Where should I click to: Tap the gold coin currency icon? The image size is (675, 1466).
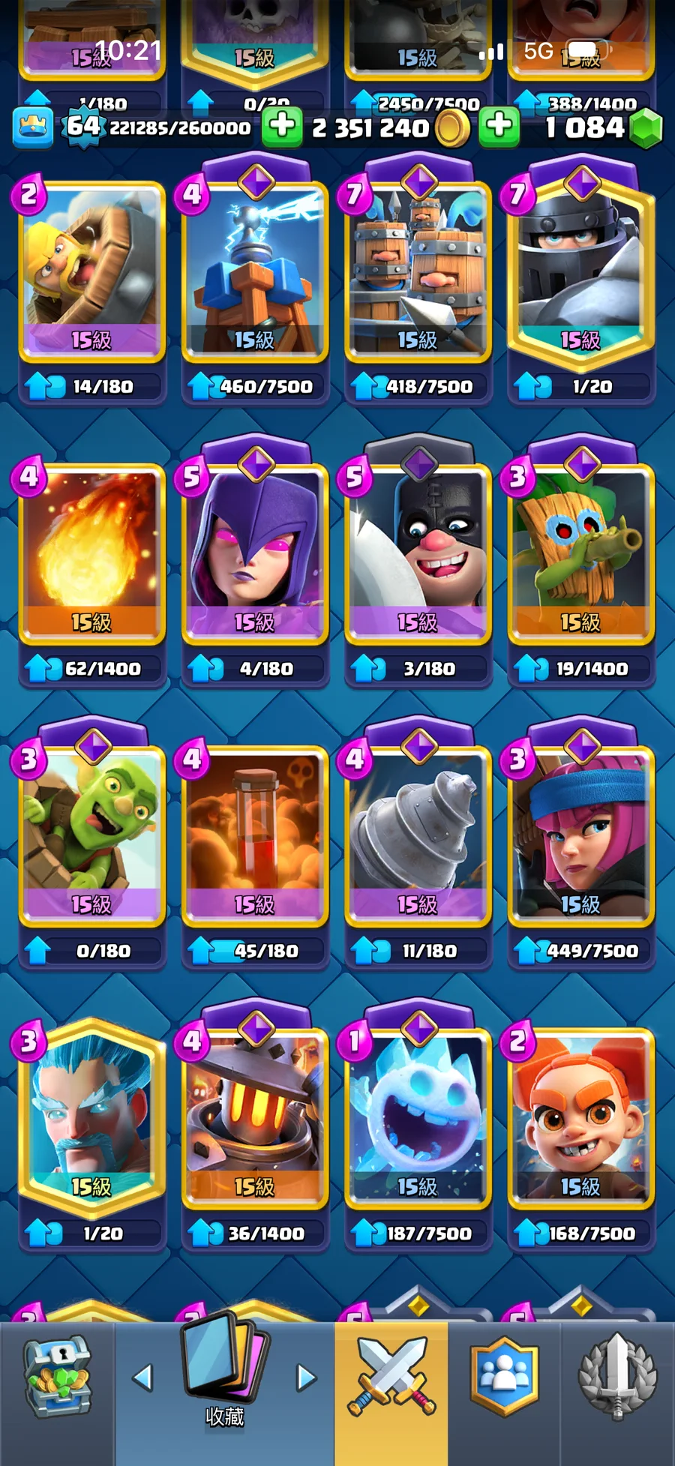tap(451, 127)
